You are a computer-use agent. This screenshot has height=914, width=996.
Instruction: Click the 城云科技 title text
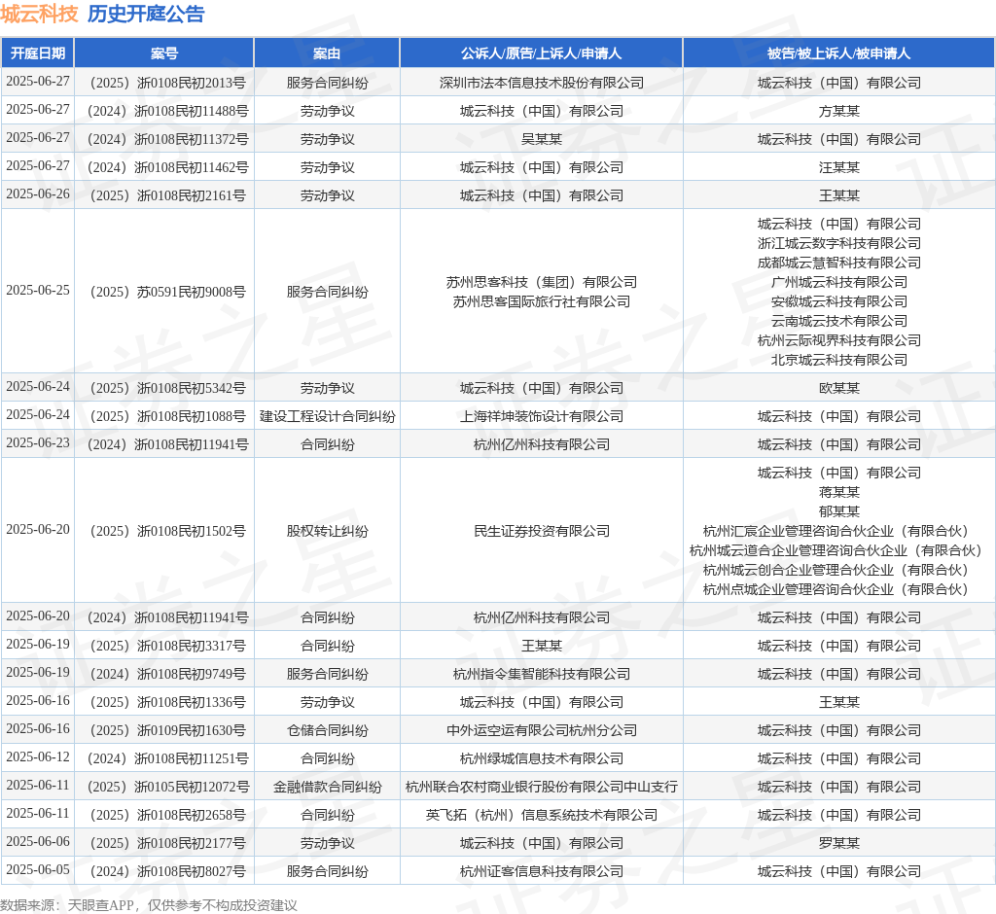point(39,14)
